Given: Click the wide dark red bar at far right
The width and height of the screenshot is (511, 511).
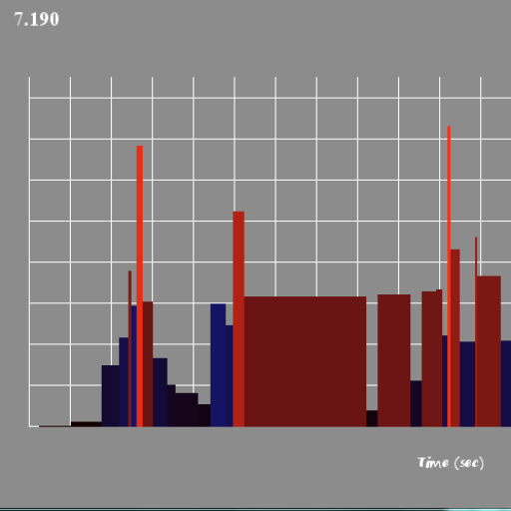Looking at the screenshot, I should coord(488,351).
